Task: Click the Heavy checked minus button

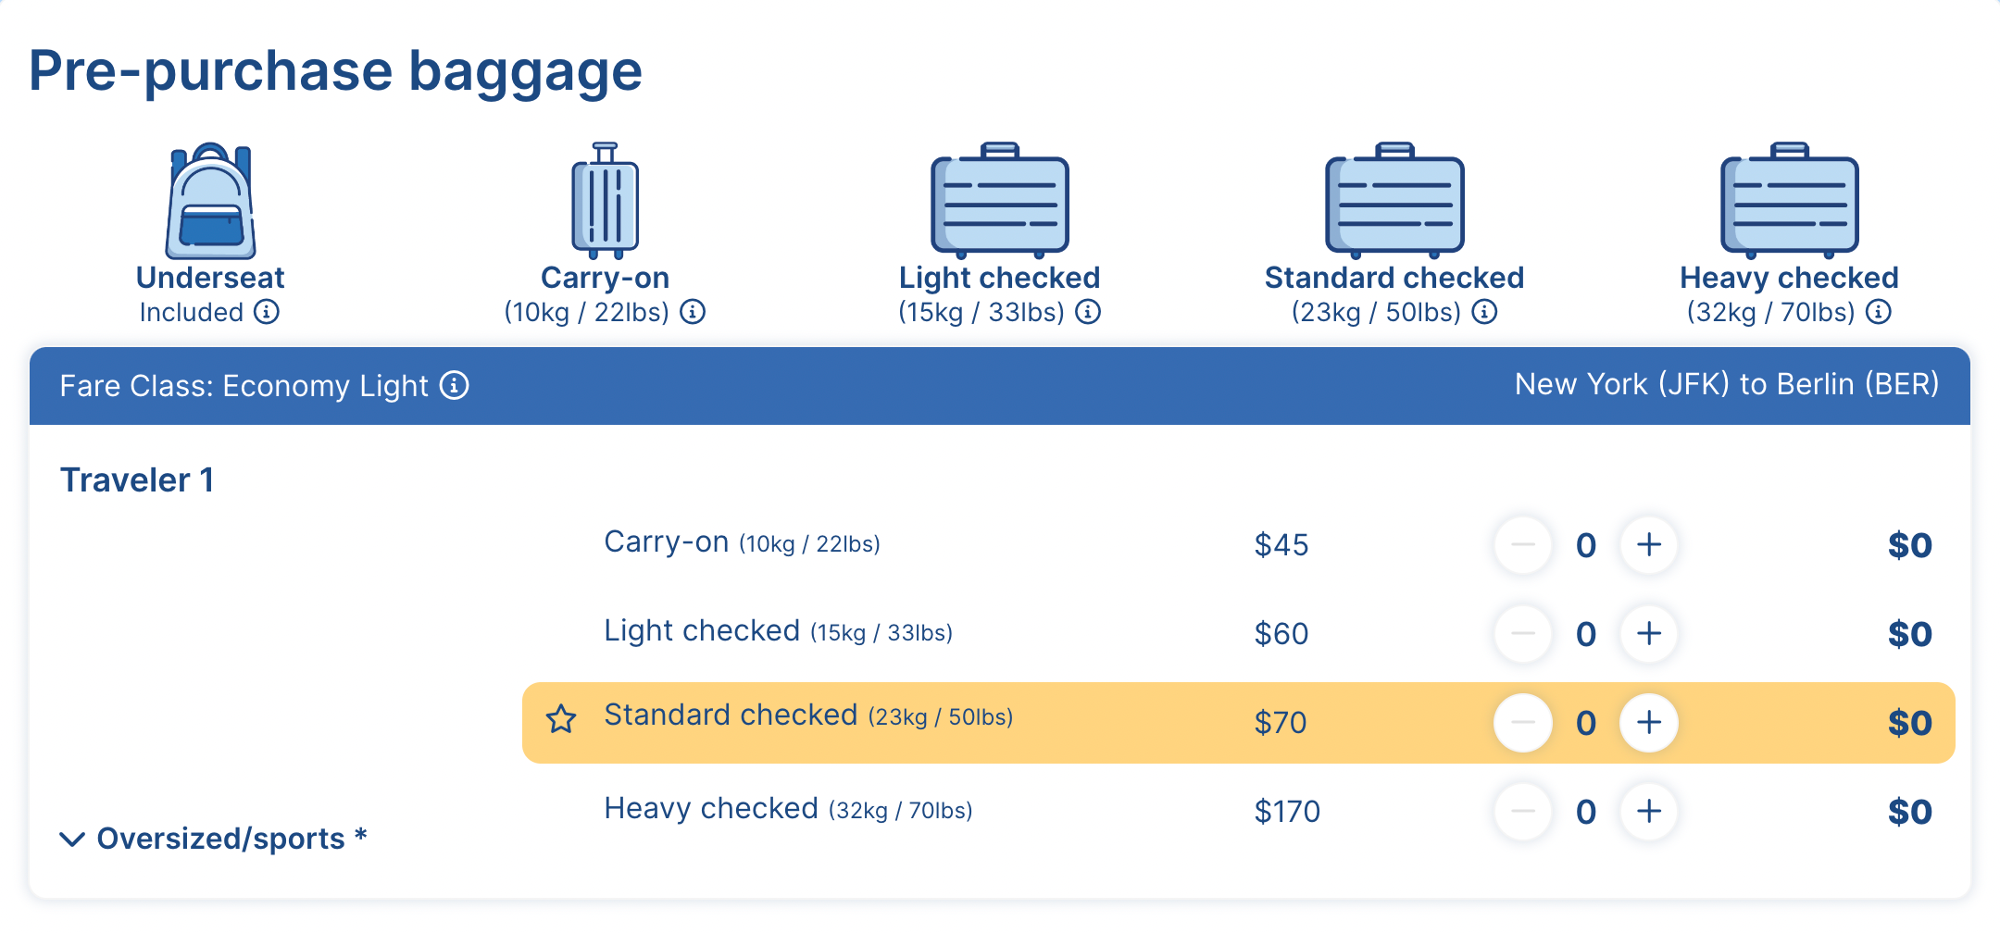Action: coord(1523,812)
